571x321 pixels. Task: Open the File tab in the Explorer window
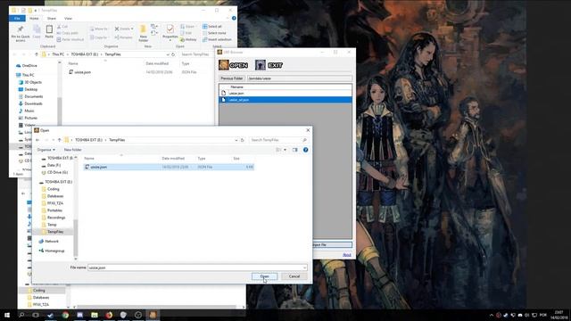[17, 18]
